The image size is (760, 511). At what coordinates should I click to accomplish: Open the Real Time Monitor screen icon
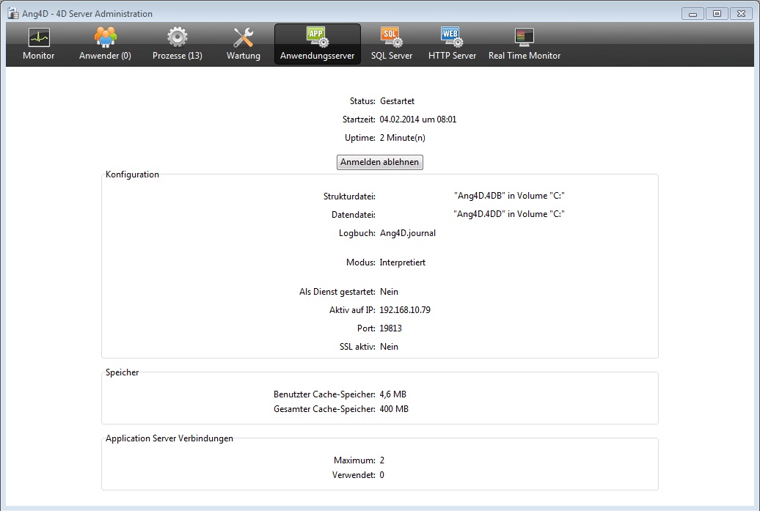pyautogui.click(x=524, y=37)
